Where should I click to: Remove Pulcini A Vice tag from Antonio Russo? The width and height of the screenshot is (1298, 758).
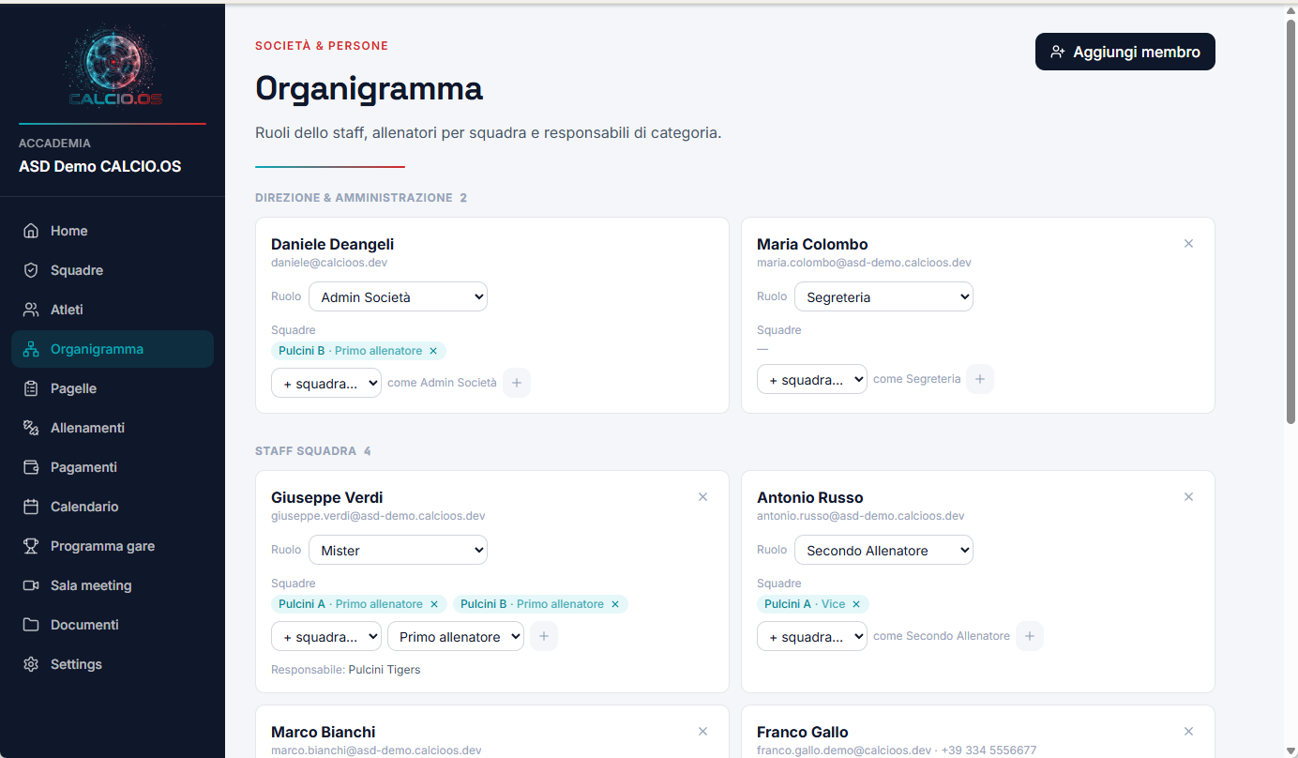(x=856, y=604)
